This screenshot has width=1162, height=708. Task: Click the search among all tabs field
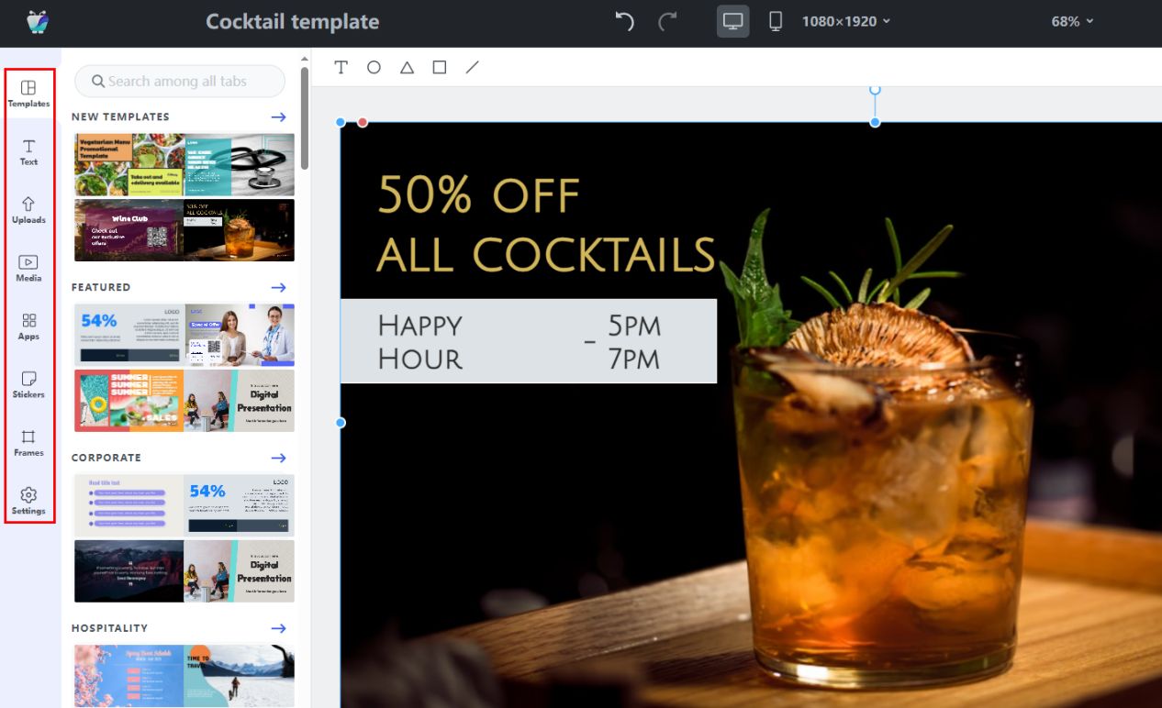(180, 82)
